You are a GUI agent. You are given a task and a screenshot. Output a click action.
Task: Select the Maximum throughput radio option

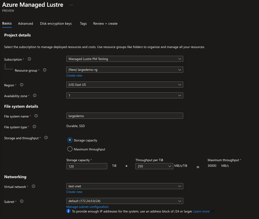point(70,149)
